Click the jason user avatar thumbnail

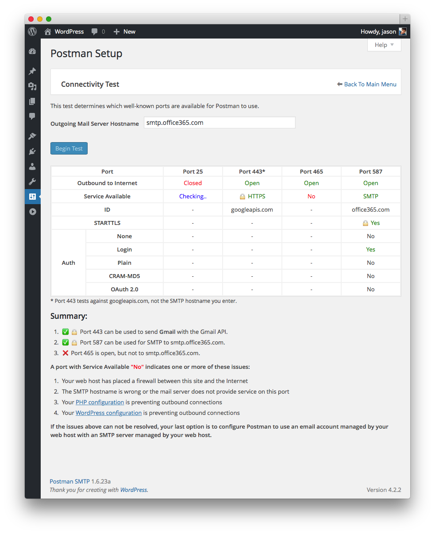403,31
